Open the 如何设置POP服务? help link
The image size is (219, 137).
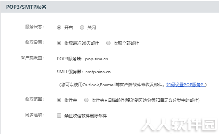point(186,85)
